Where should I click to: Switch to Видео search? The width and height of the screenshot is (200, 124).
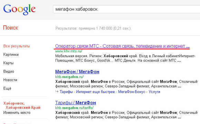pos(9,71)
